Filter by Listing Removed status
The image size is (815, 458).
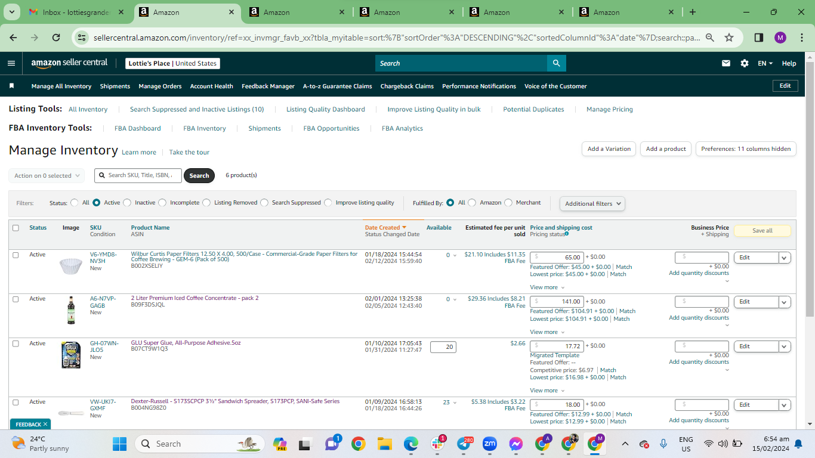[206, 203]
